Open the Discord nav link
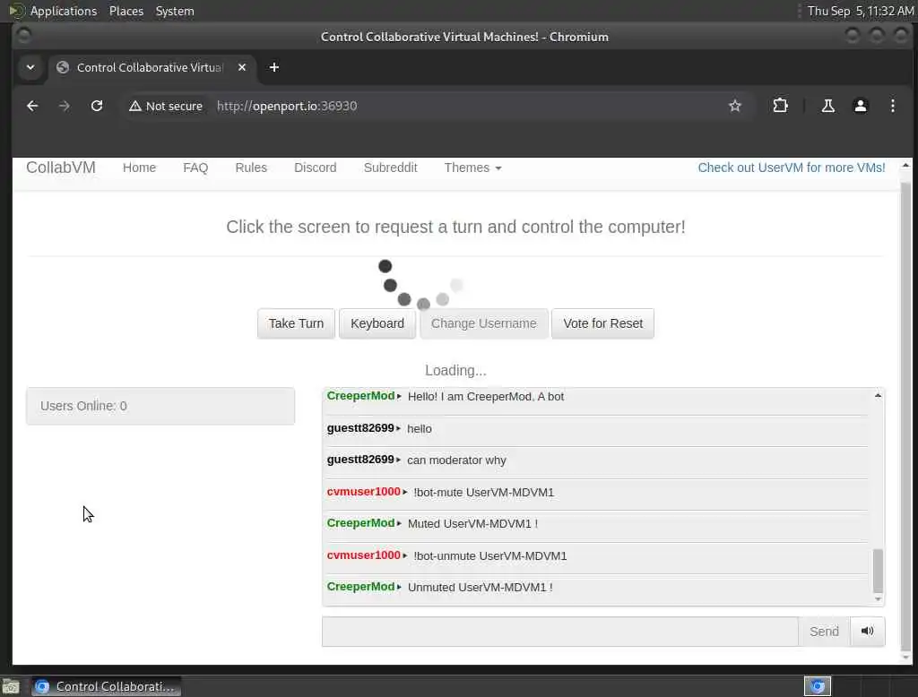The image size is (918, 697). tap(315, 168)
